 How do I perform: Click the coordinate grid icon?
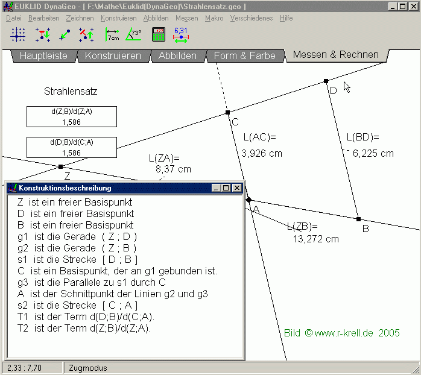tap(19, 34)
